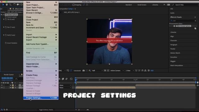Screen dimensions: 199x112
Task: Click the flowchart icon in viewer footer
Action: pyautogui.click(x=145, y=71)
